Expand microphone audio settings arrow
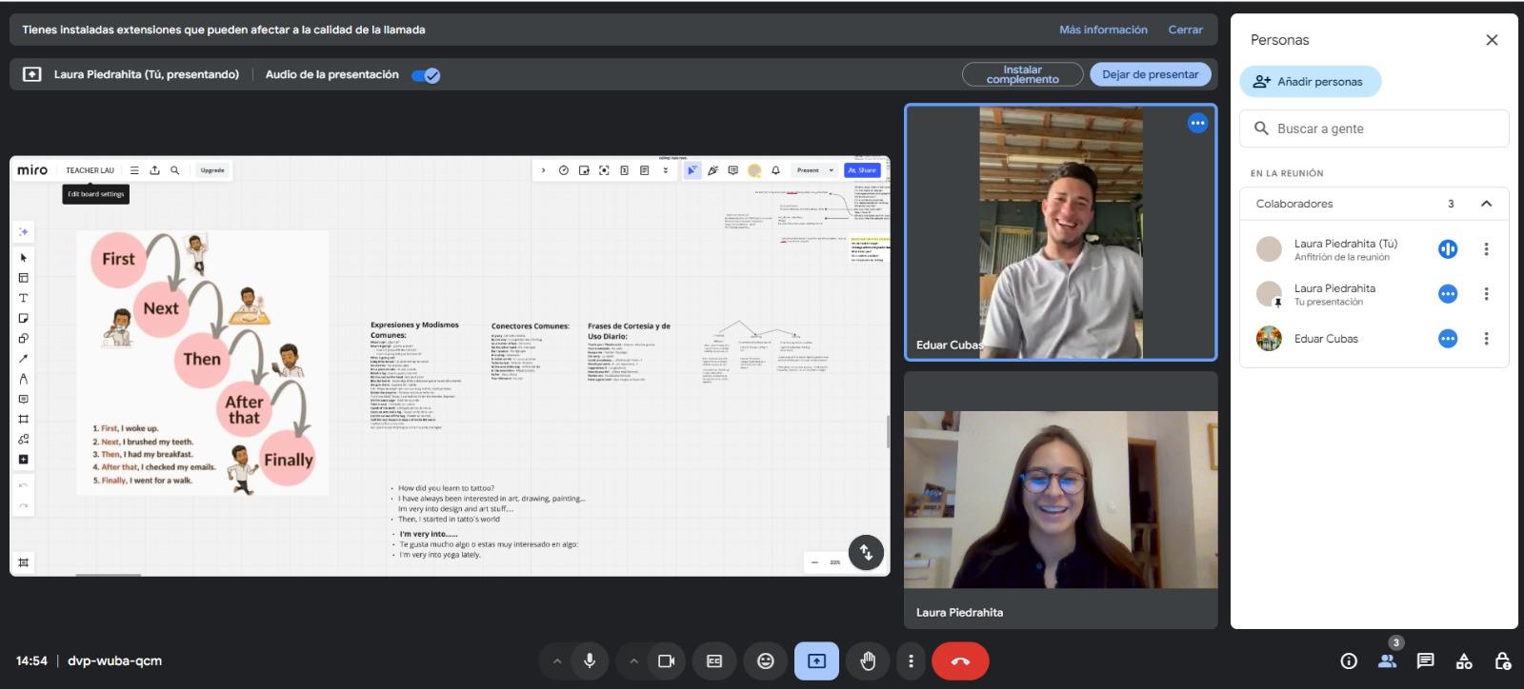 (x=557, y=660)
